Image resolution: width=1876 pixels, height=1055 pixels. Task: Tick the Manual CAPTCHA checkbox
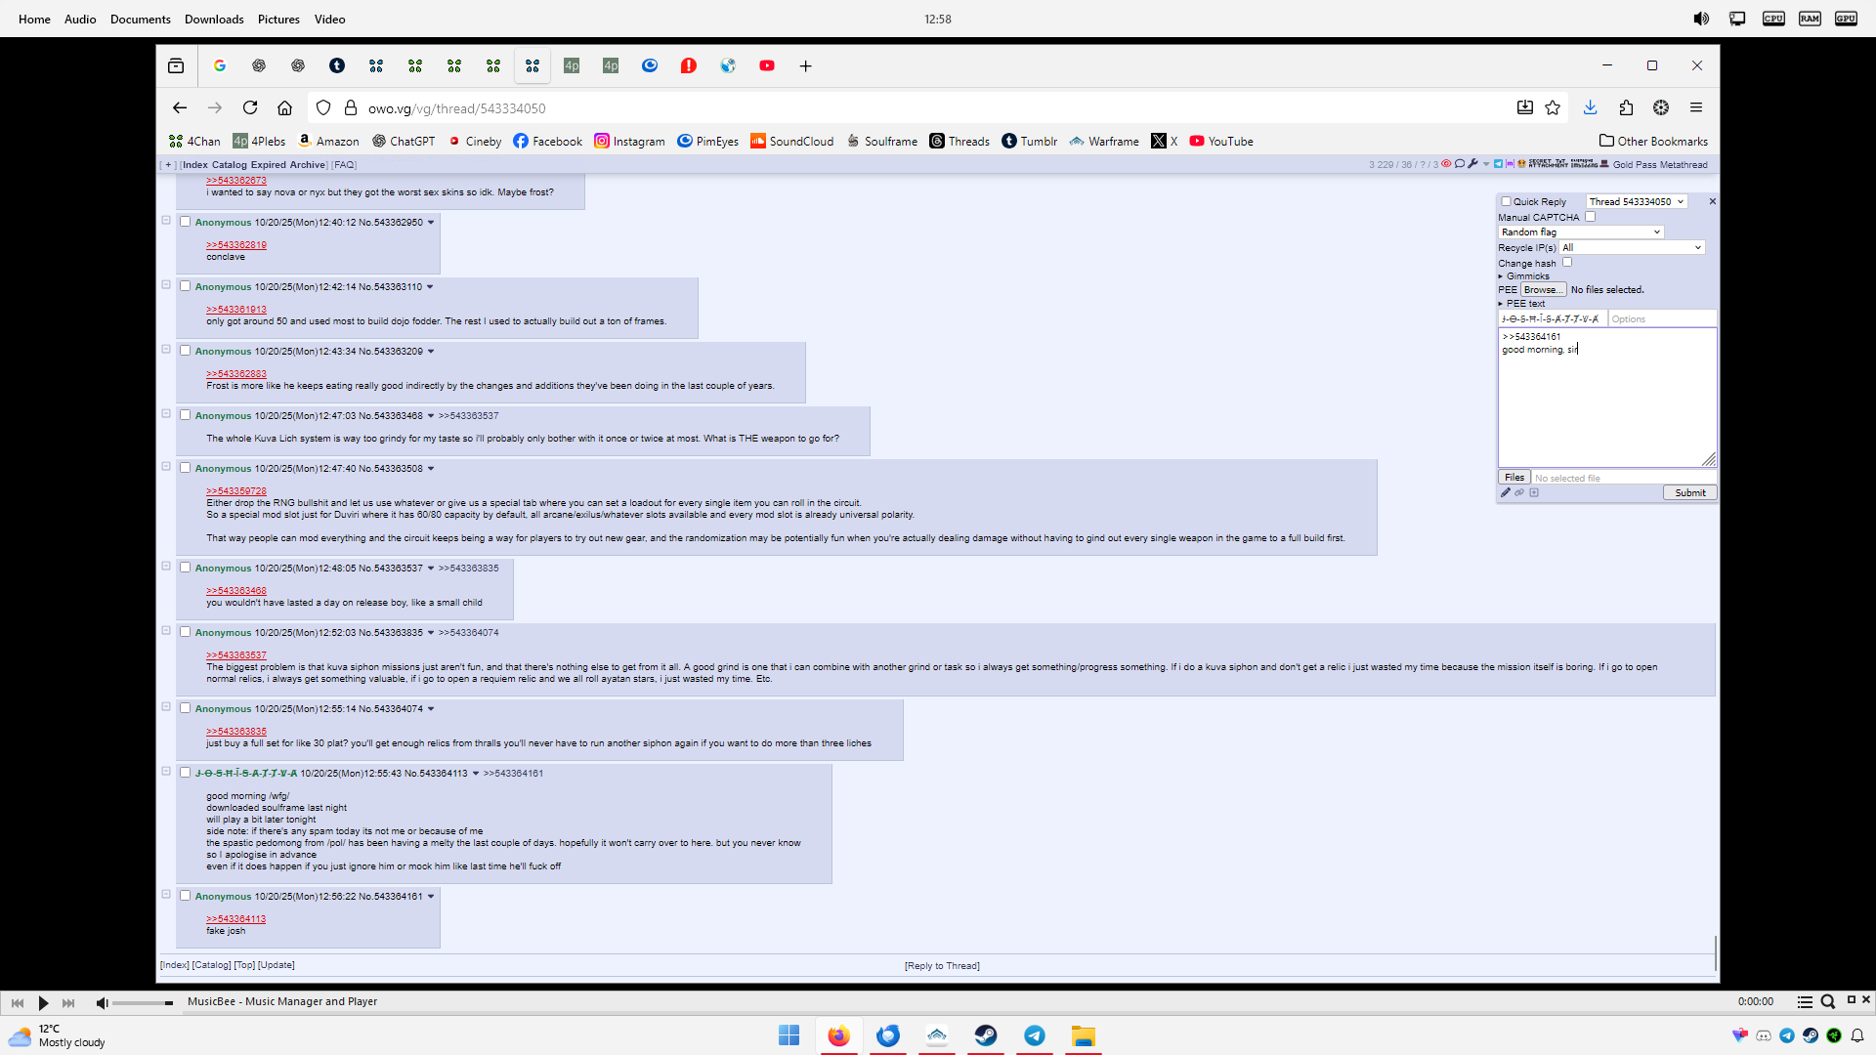click(x=1590, y=217)
